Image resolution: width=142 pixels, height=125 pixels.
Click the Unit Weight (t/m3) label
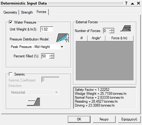pos(23,29)
